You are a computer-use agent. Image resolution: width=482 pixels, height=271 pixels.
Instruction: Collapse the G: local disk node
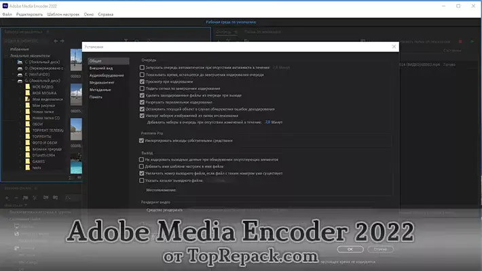[13, 81]
